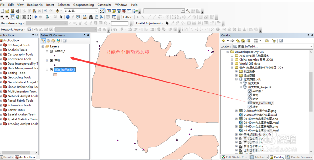Open the Selection menu
Viewport: 314px width, 160px height.
coord(64,5)
